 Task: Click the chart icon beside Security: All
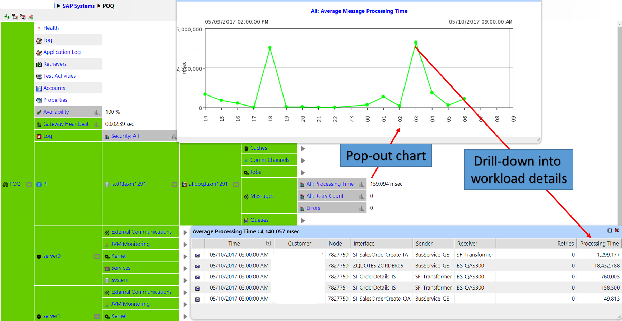[x=174, y=136]
